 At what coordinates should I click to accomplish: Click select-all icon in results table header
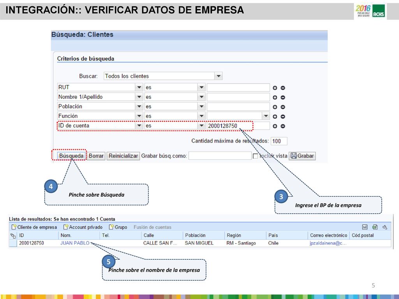tap(13, 236)
